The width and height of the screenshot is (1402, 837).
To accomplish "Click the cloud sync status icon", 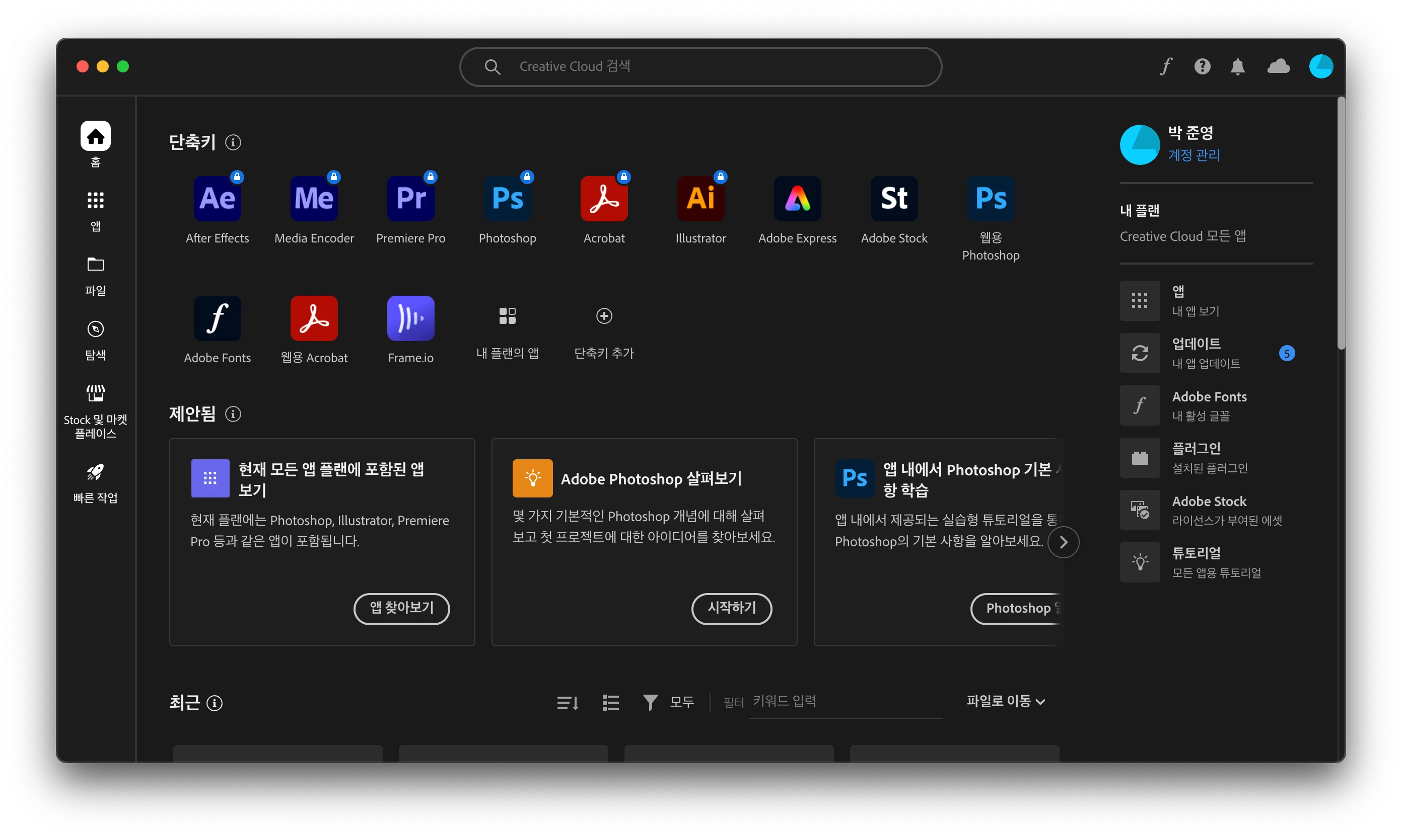I will tap(1278, 66).
